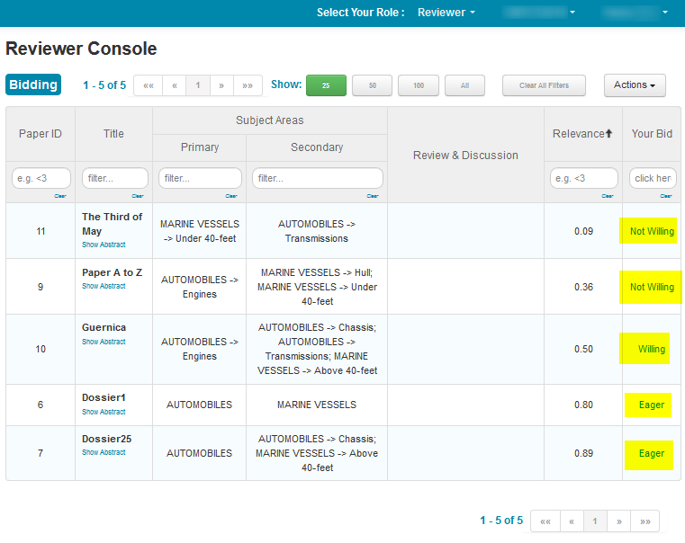Click bottom pagination next page arrow

(x=619, y=521)
